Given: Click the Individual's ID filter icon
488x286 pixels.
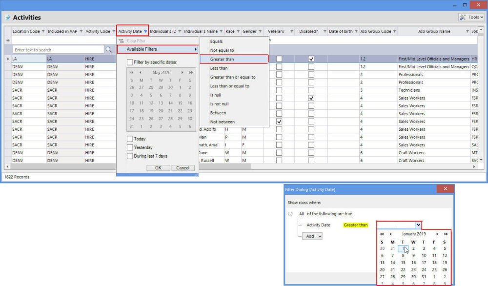Looking at the screenshot, I should click(x=180, y=31).
